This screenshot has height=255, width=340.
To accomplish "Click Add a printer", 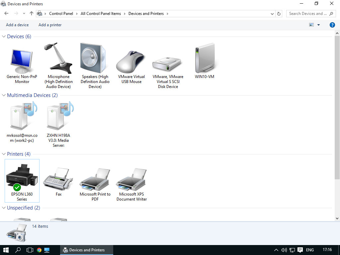I will [x=50, y=25].
